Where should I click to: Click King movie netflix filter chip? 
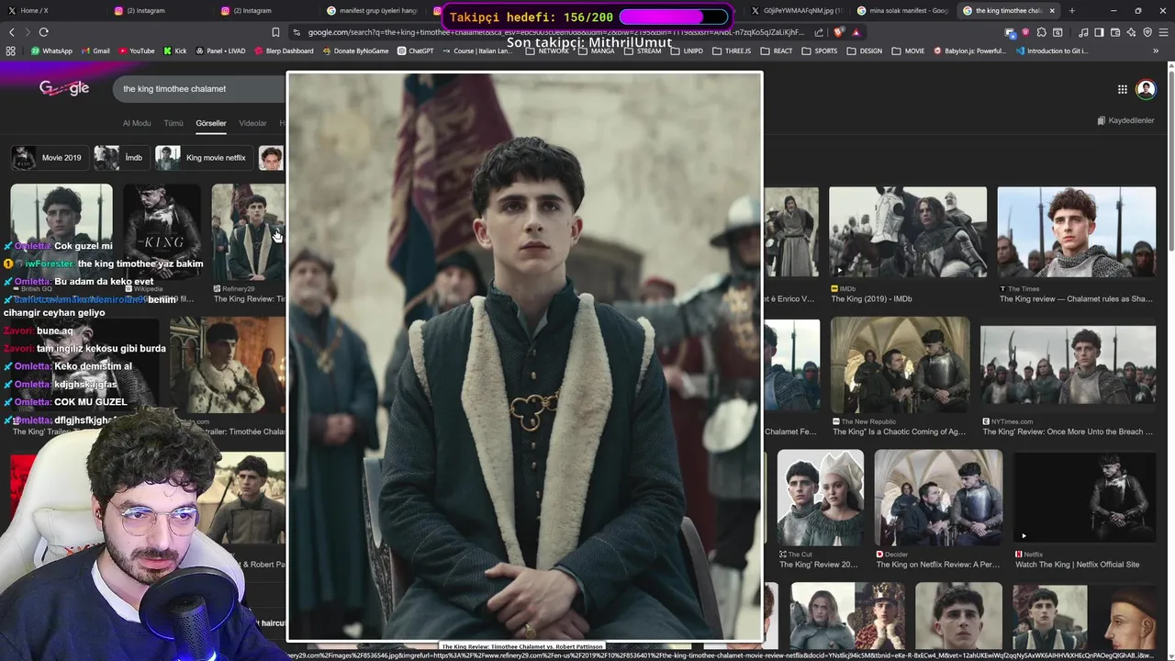pos(203,158)
